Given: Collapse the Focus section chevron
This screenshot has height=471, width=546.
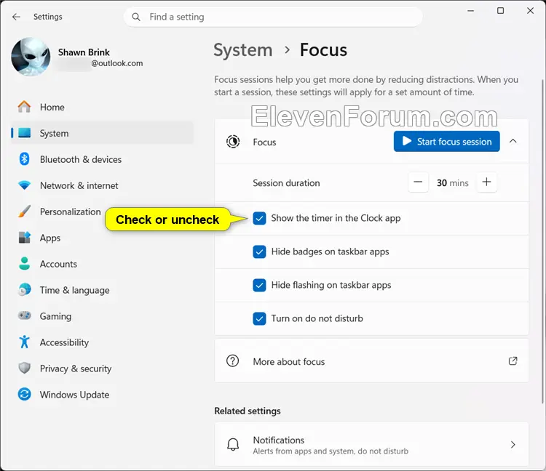Looking at the screenshot, I should [513, 141].
